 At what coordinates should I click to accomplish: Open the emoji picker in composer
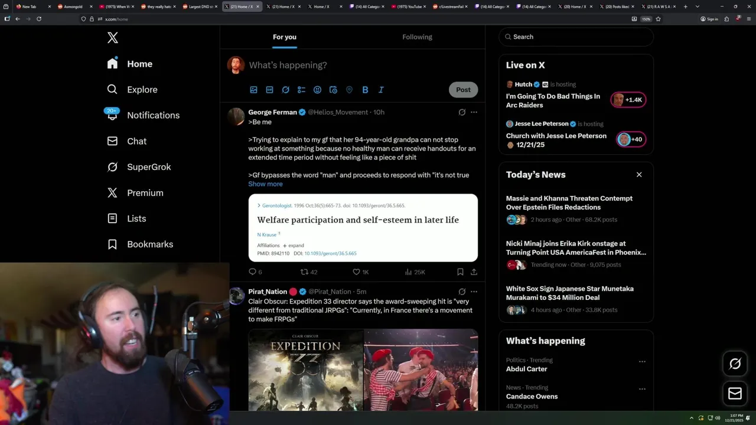(317, 90)
